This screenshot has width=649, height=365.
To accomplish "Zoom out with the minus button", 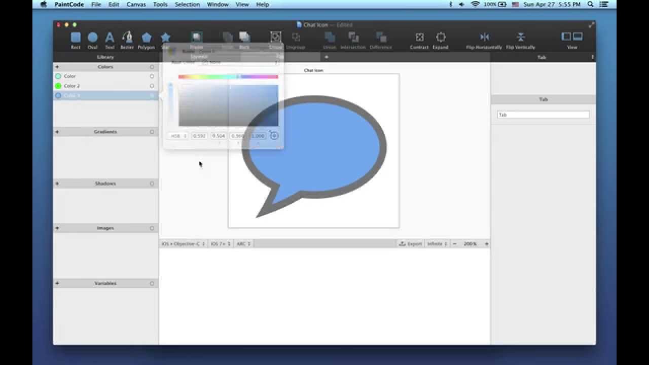I will [x=454, y=244].
